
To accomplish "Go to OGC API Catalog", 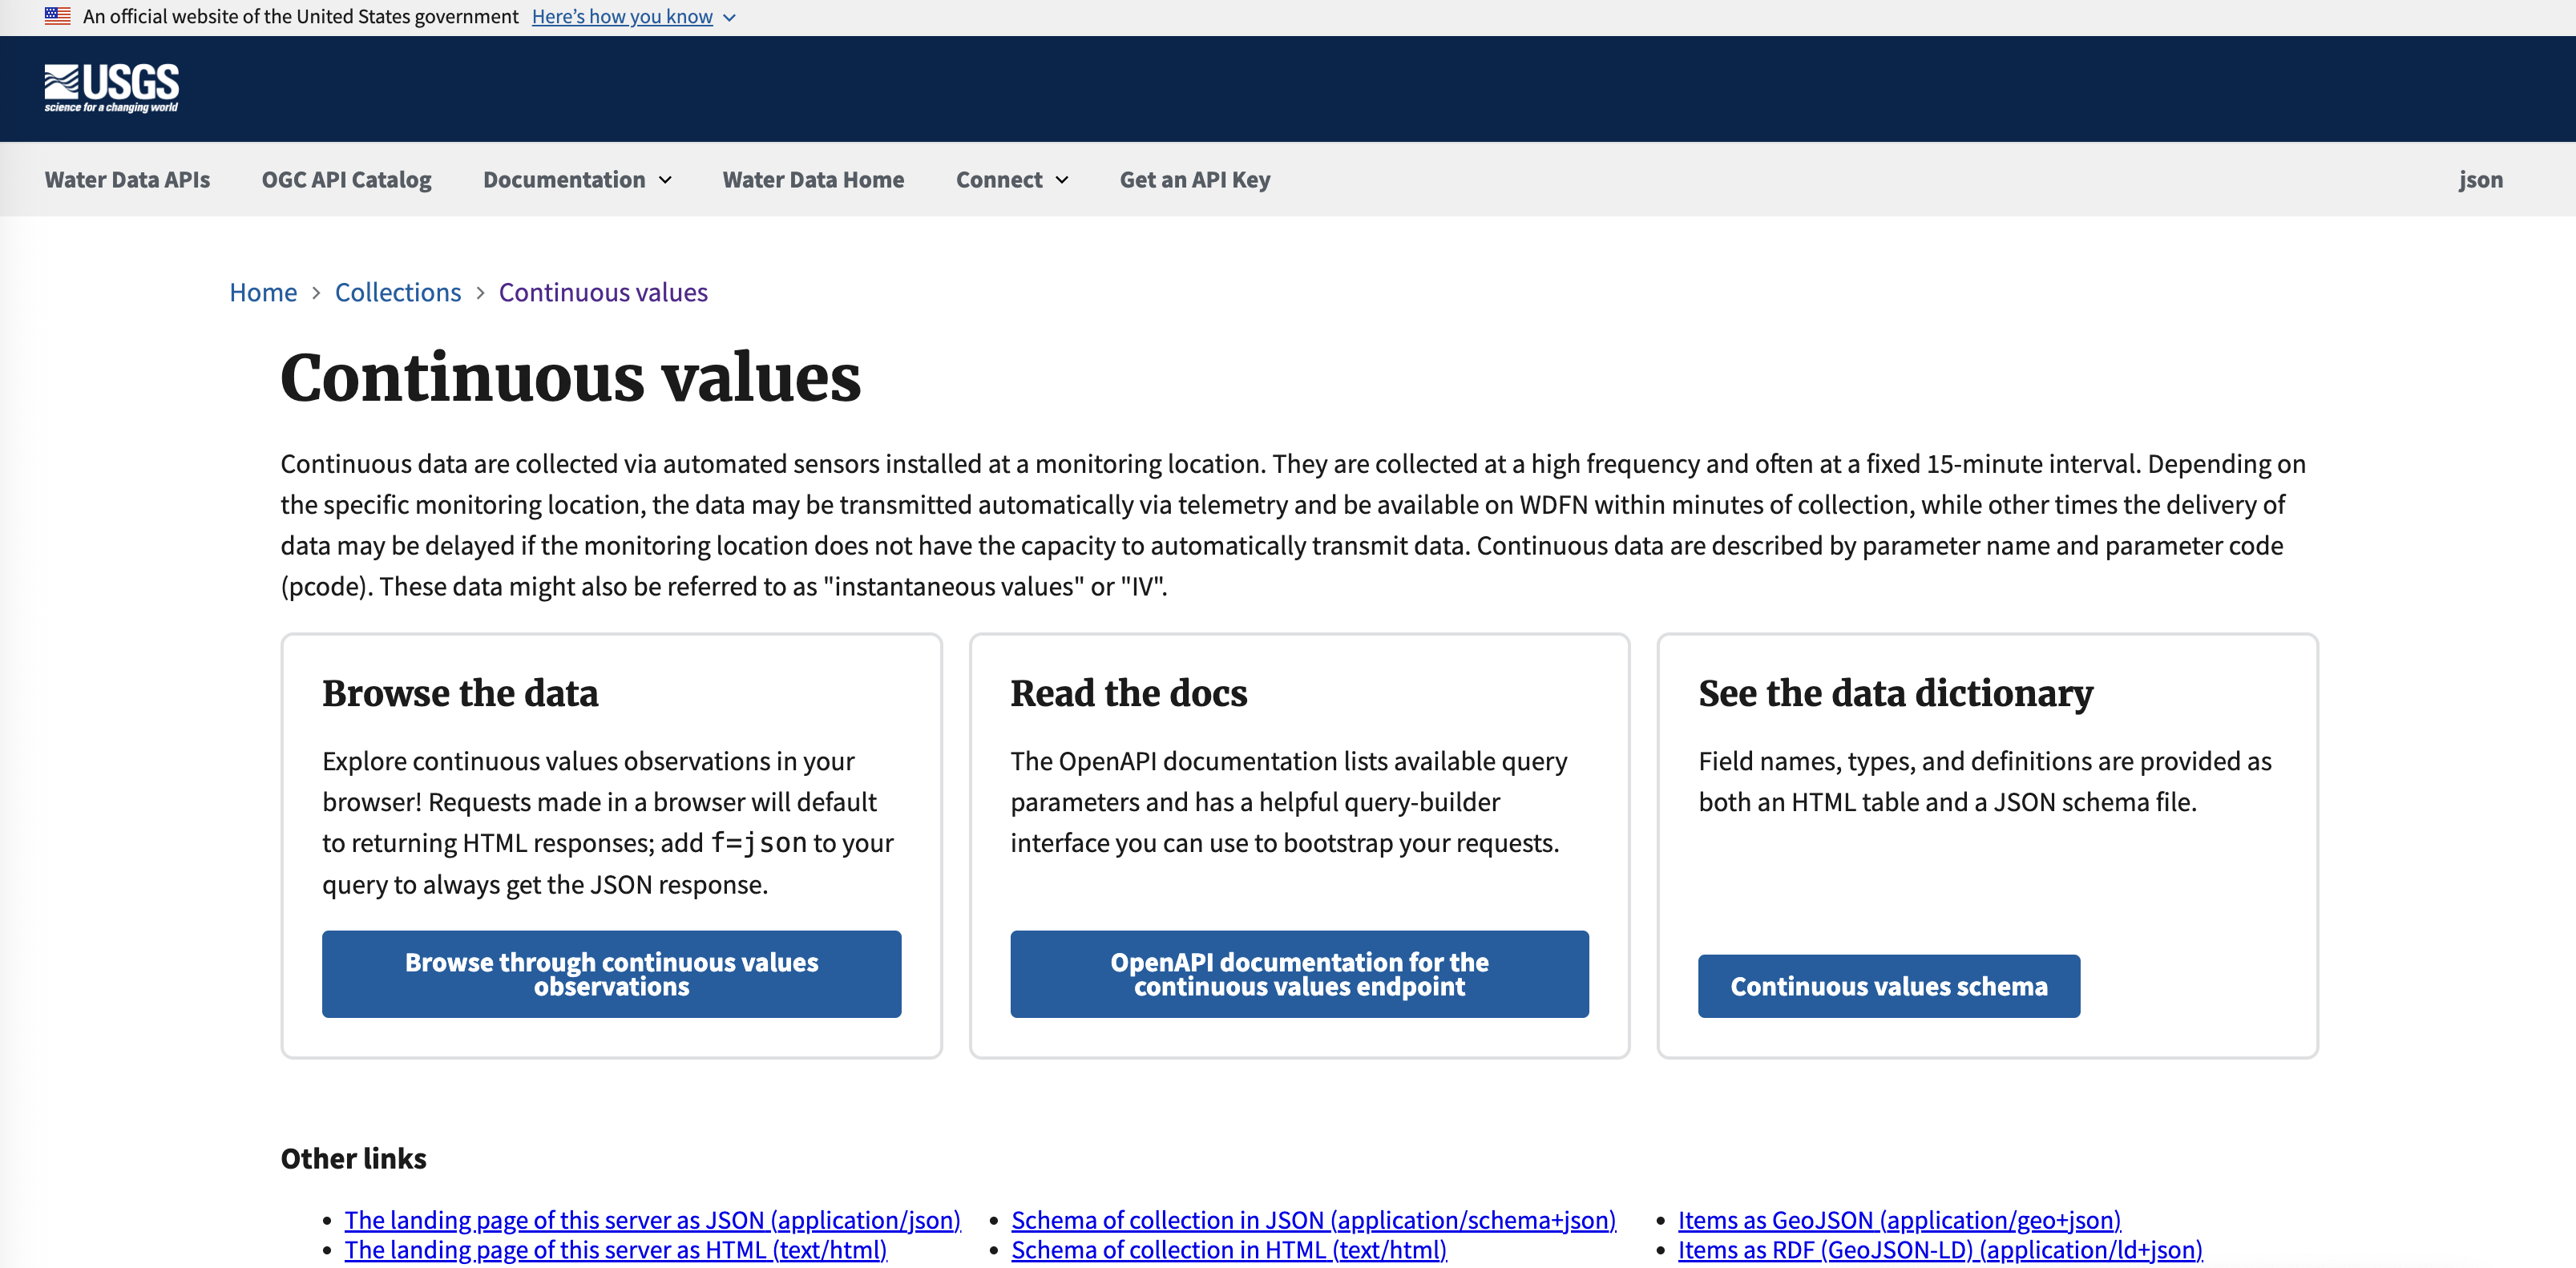I will (x=346, y=179).
